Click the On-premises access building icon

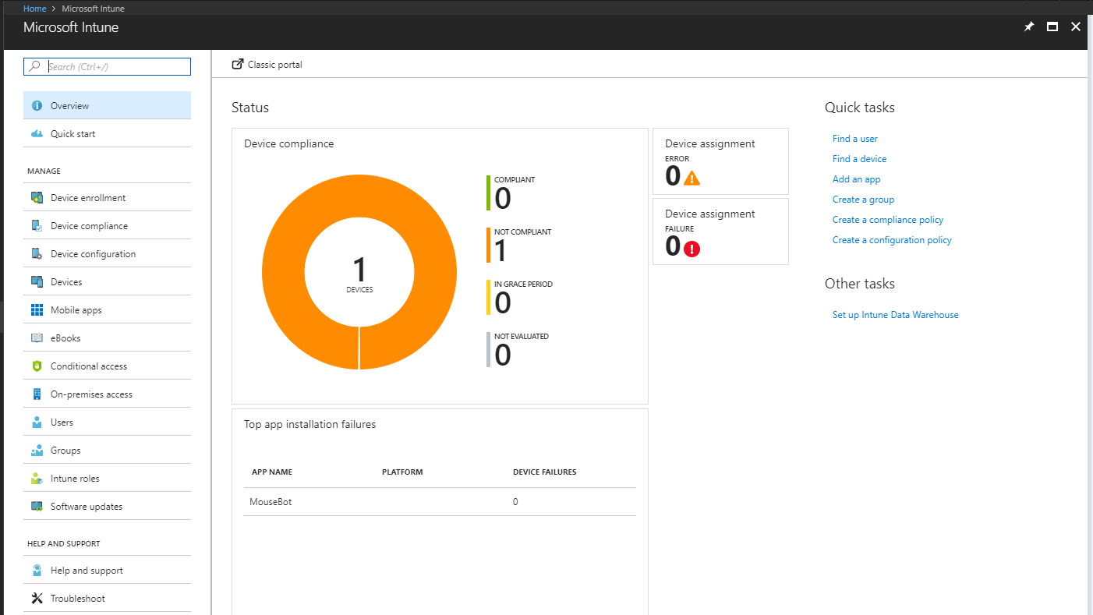coord(37,394)
